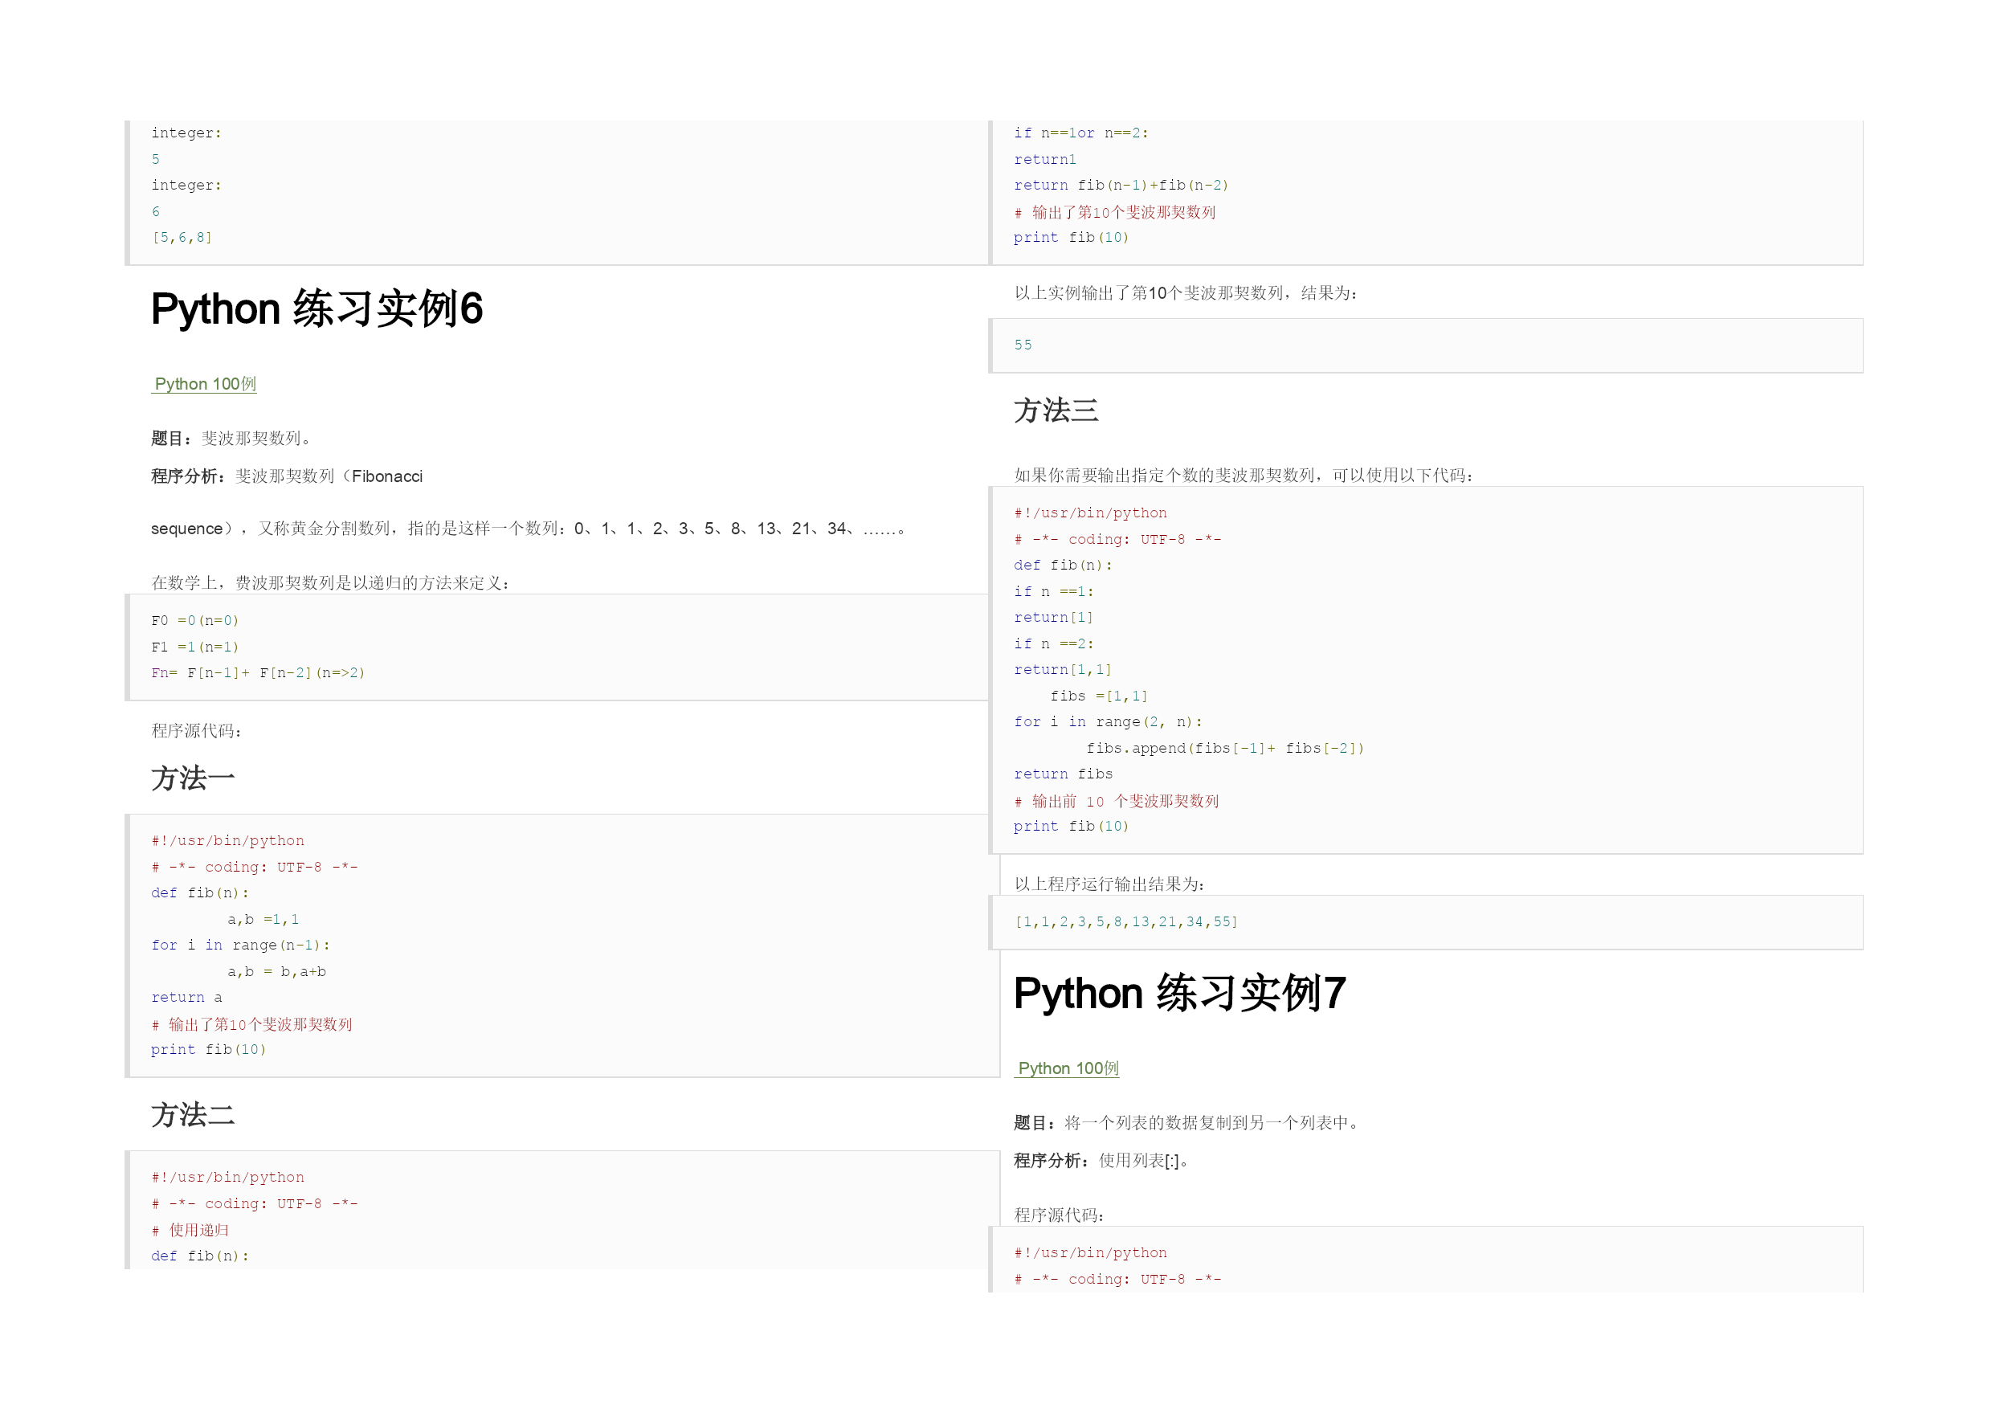Click the code line if n ==1:
Image resolution: width=1993 pixels, height=1409 pixels.
tap(1054, 591)
